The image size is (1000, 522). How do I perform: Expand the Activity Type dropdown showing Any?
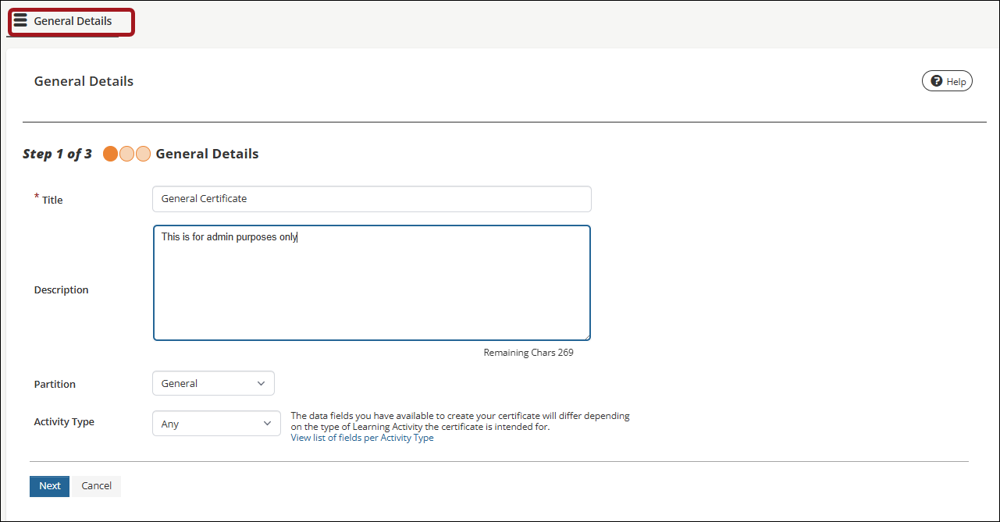tap(216, 424)
